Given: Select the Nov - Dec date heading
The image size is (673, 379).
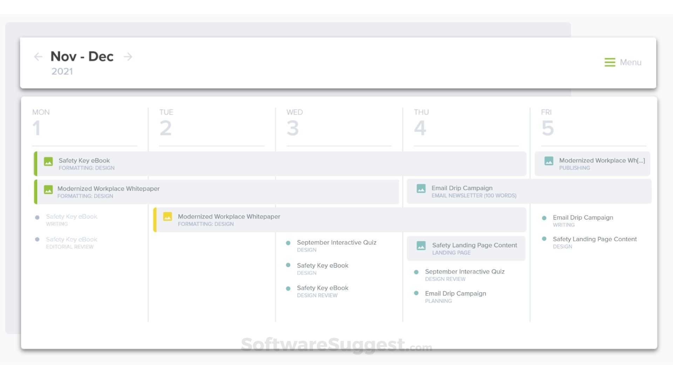Looking at the screenshot, I should [x=82, y=56].
